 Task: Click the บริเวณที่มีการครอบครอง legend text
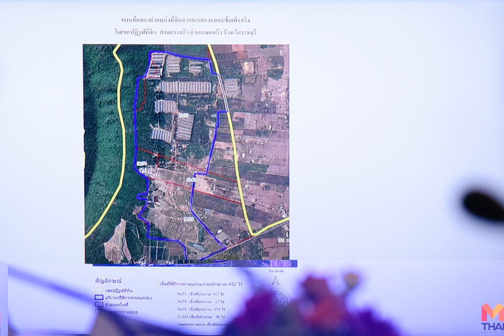(128, 298)
